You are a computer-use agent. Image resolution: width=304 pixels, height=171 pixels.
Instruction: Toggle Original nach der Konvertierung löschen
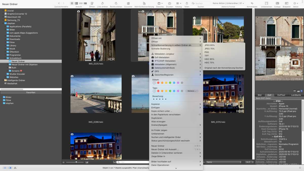(224, 68)
